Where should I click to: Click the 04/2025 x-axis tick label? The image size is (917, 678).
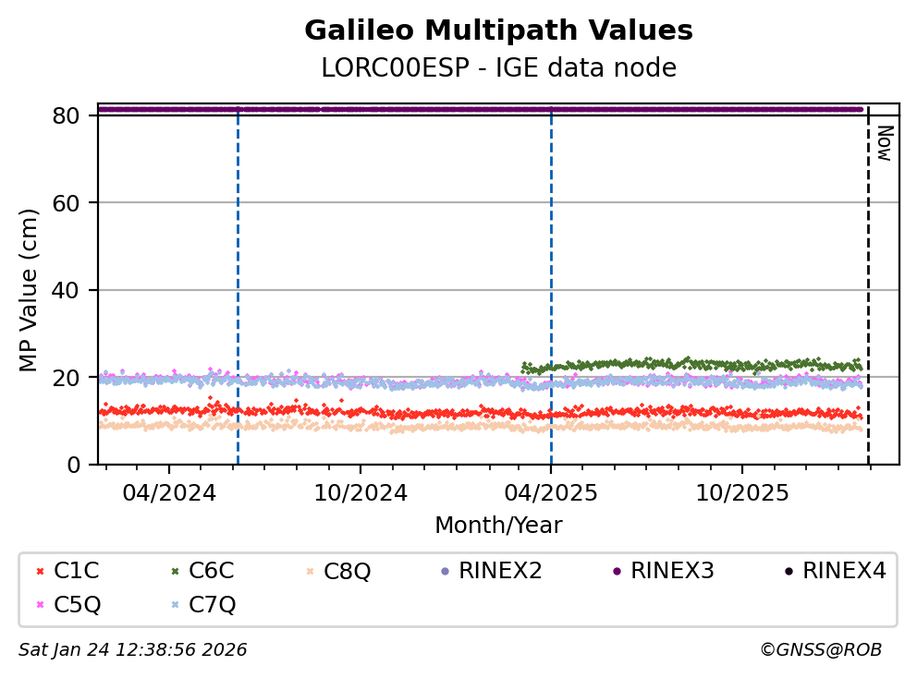551,492
